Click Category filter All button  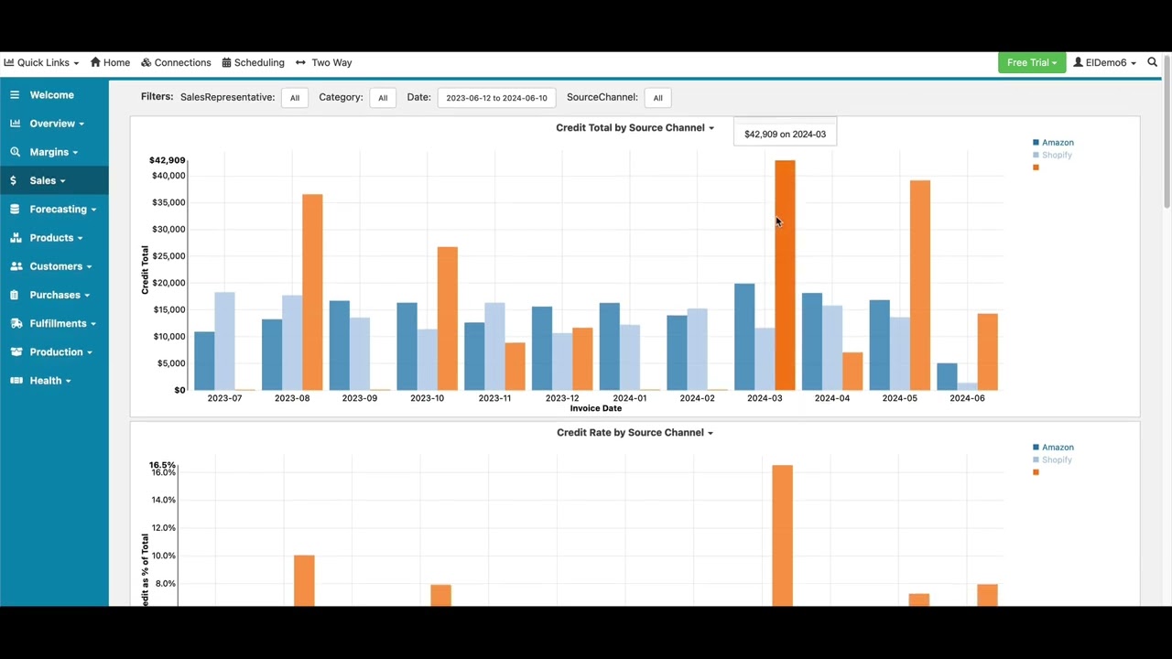[x=383, y=97]
